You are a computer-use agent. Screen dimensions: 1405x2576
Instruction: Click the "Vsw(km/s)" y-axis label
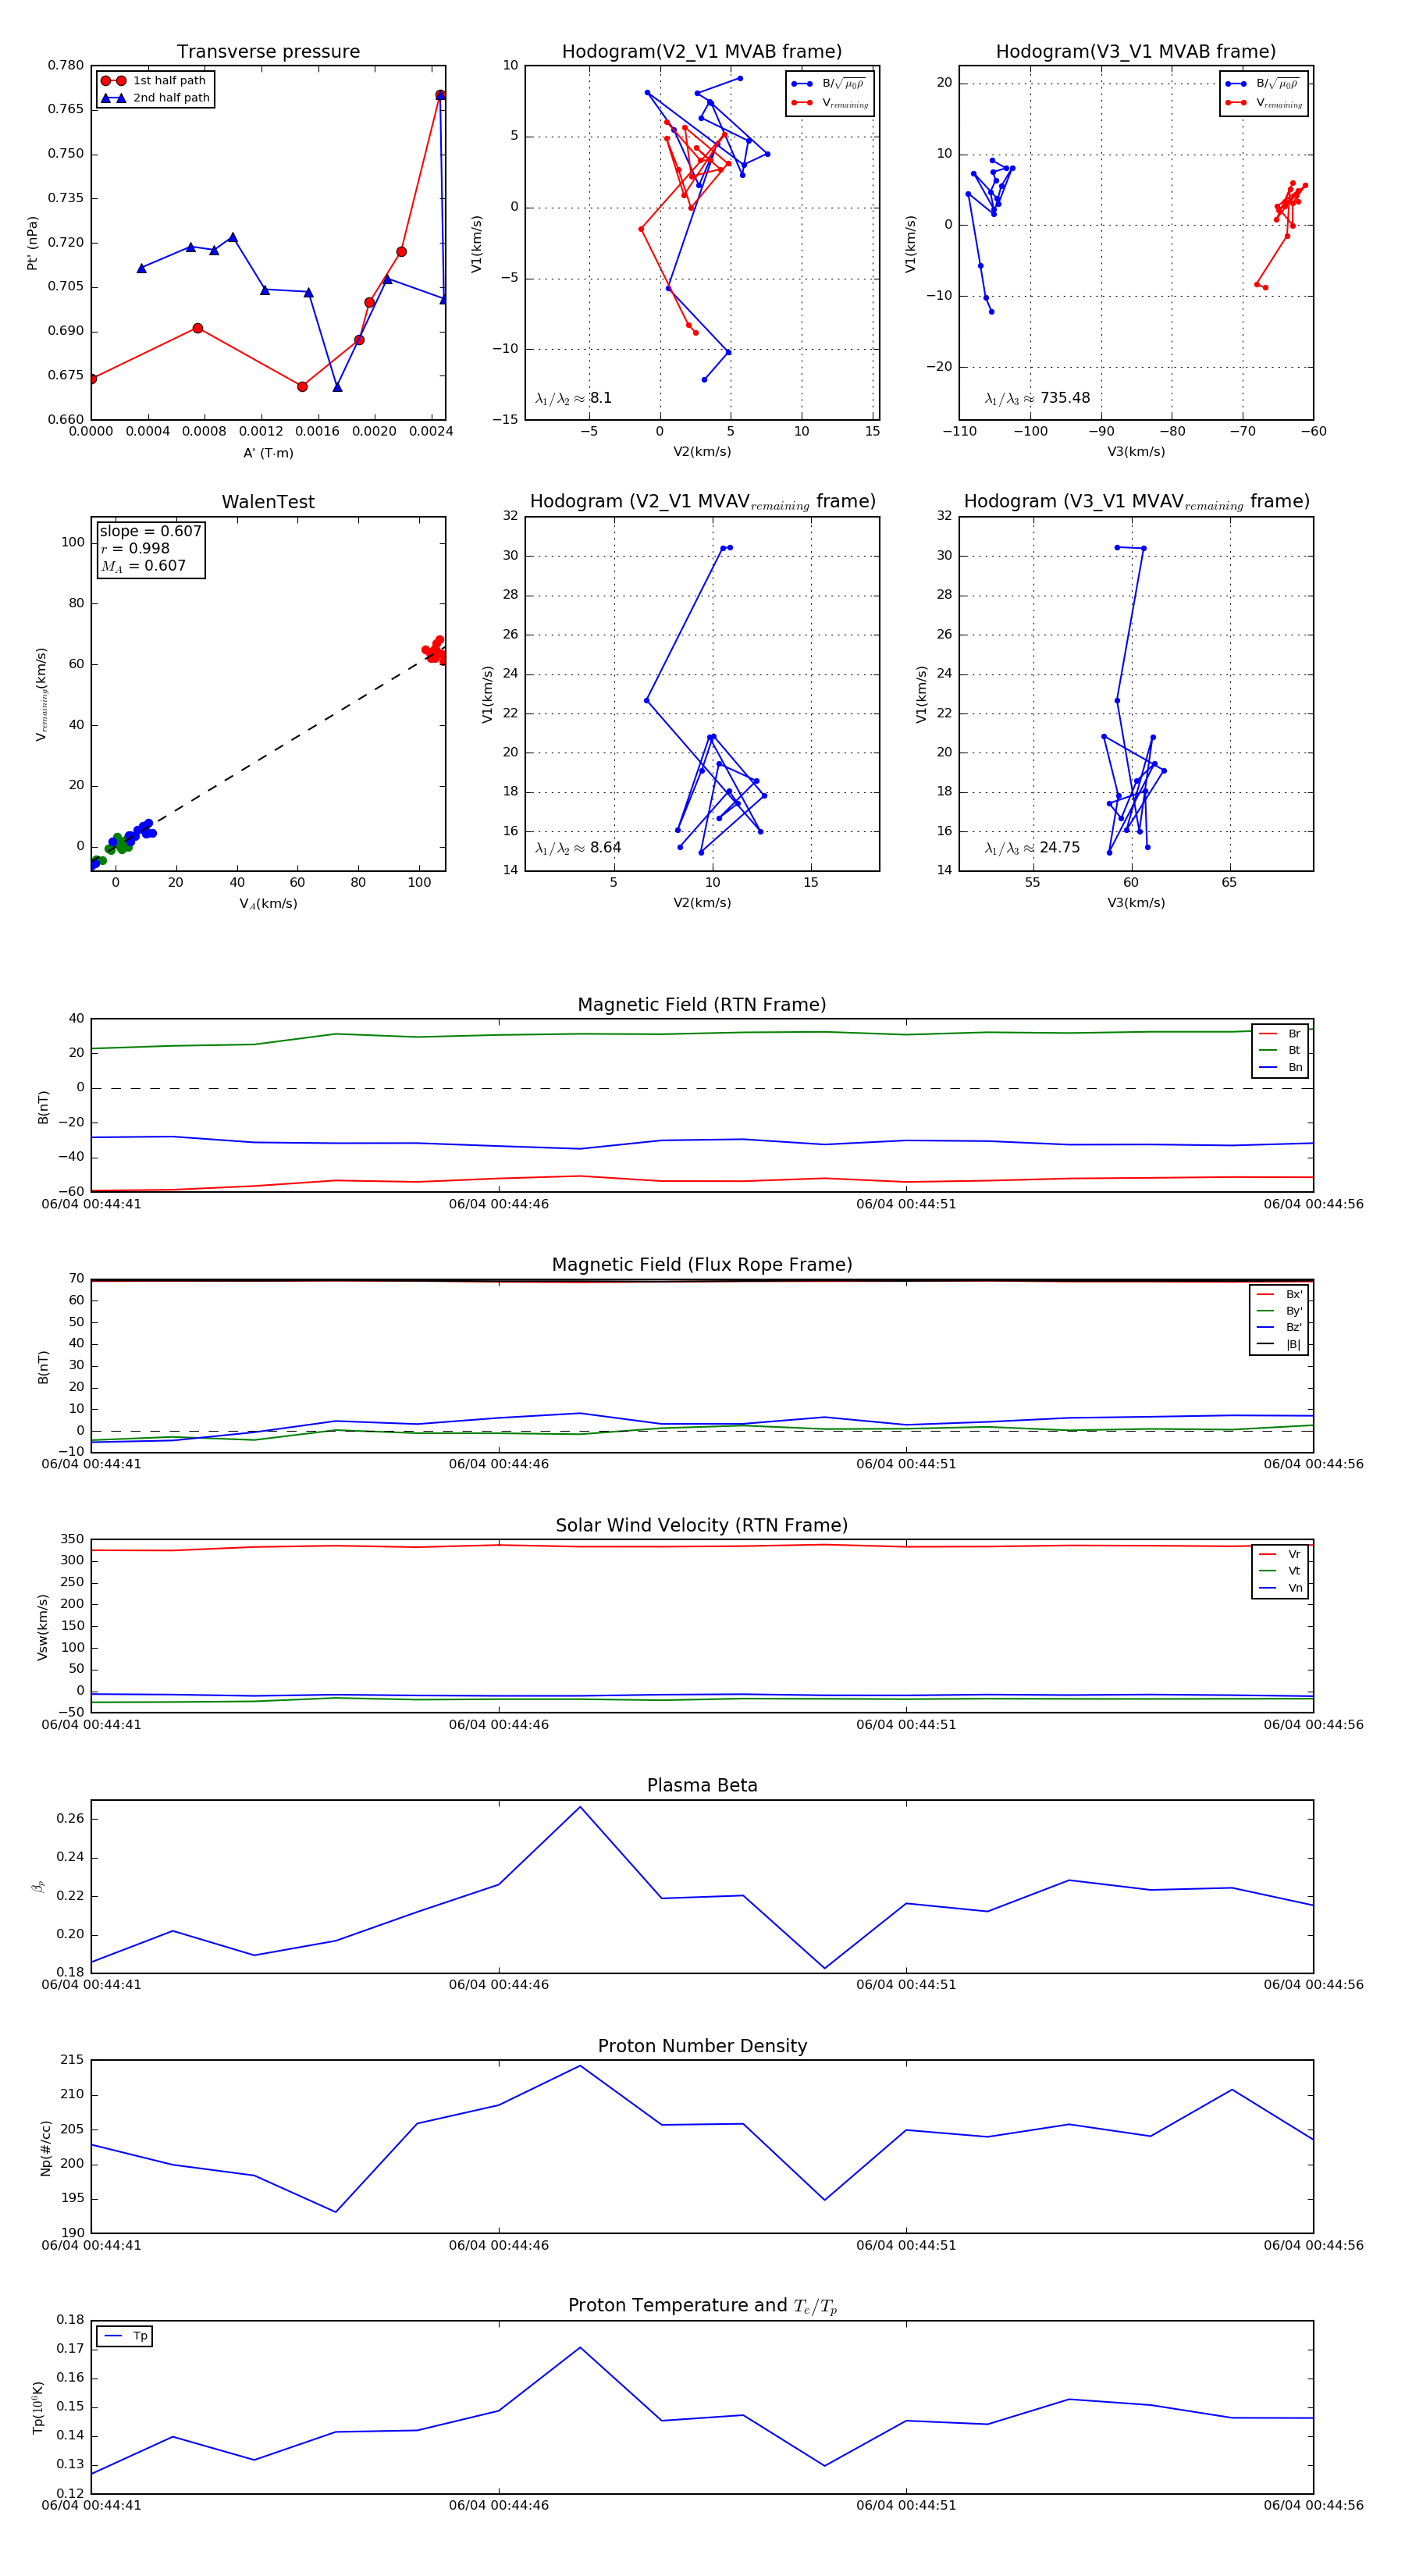coord(42,1627)
